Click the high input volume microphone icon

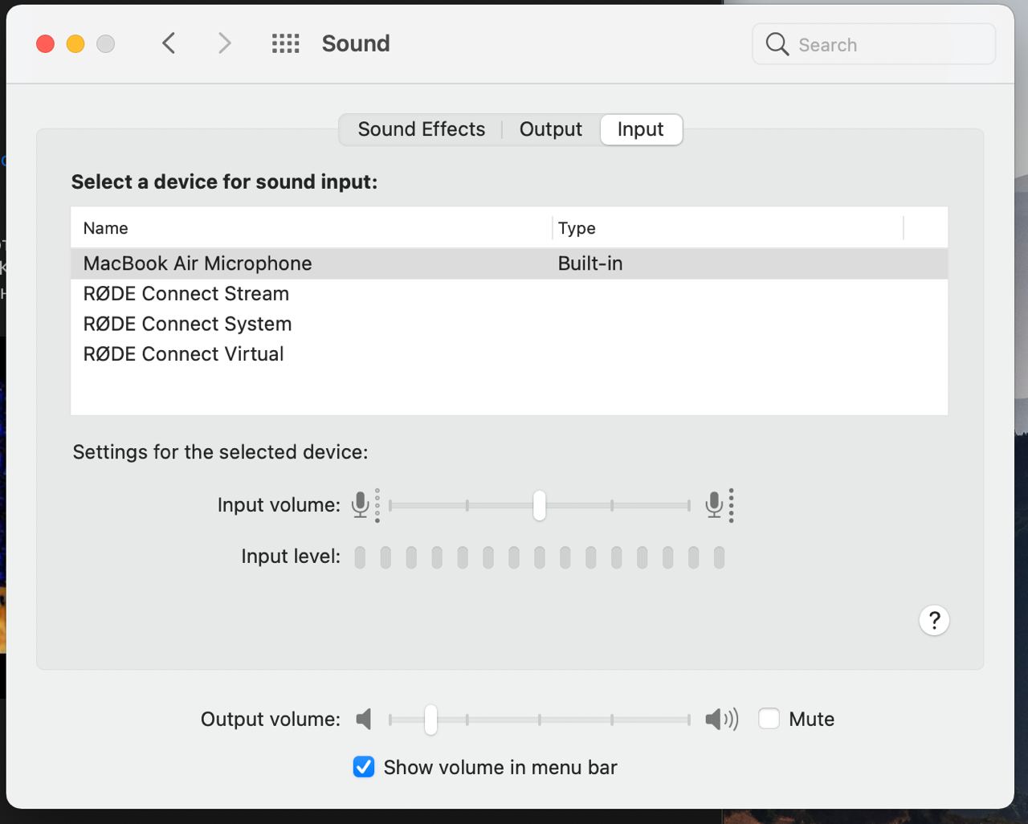pos(714,505)
